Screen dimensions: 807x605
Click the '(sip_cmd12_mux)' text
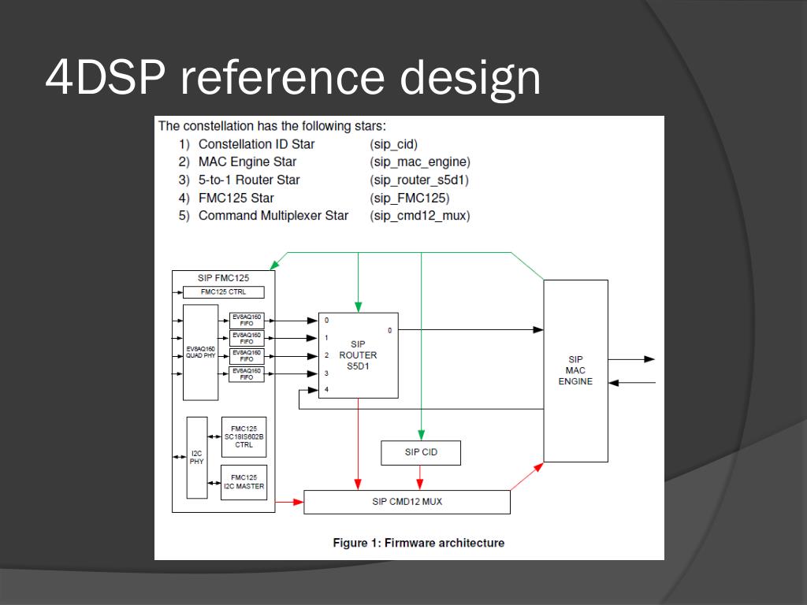(419, 216)
